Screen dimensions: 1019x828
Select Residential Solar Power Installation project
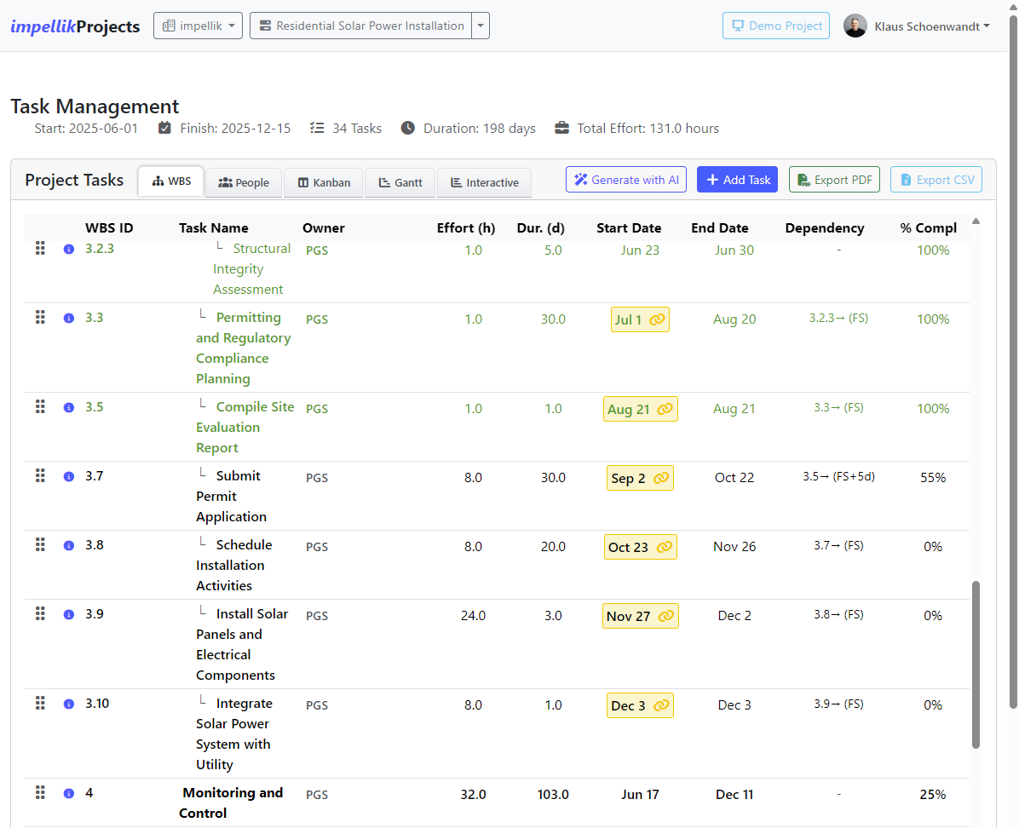click(x=361, y=26)
